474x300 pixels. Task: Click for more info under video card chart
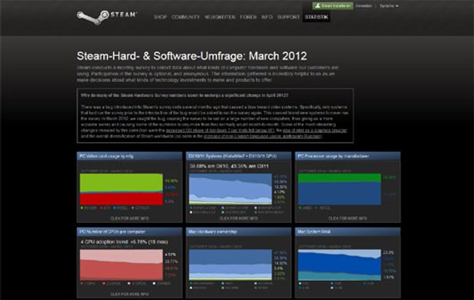[x=130, y=218]
